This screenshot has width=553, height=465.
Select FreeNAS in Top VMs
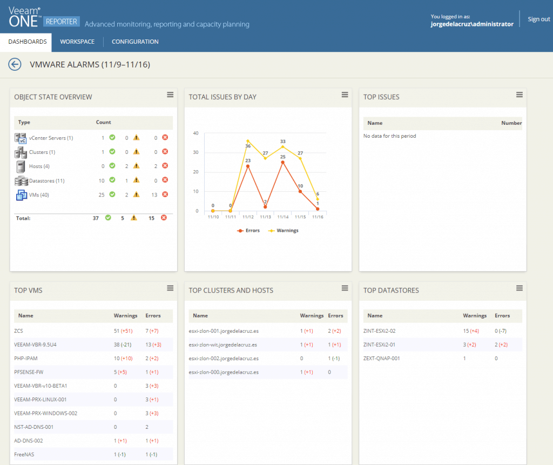point(93,455)
